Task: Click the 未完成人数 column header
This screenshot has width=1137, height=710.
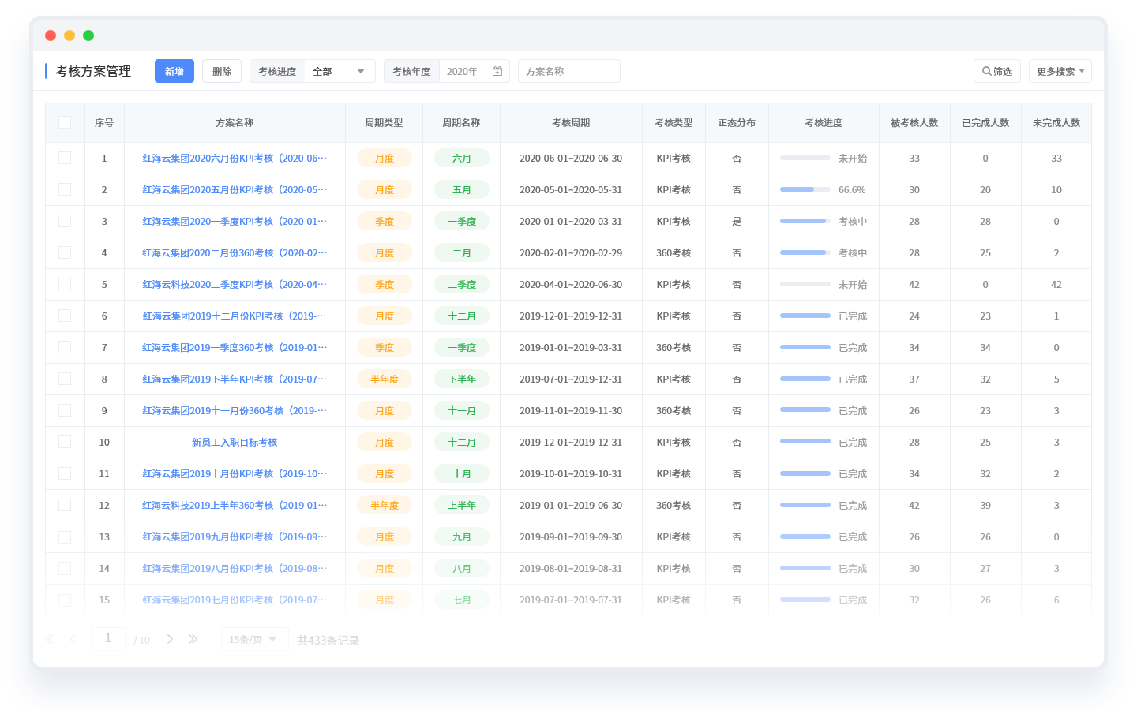Action: (1056, 122)
